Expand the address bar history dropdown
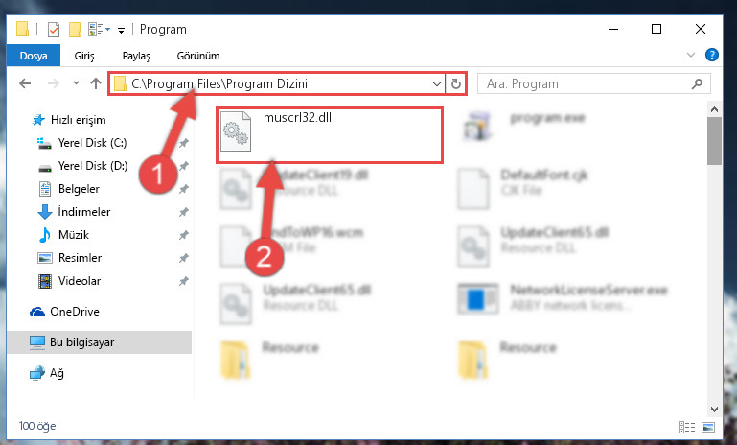 tap(437, 83)
